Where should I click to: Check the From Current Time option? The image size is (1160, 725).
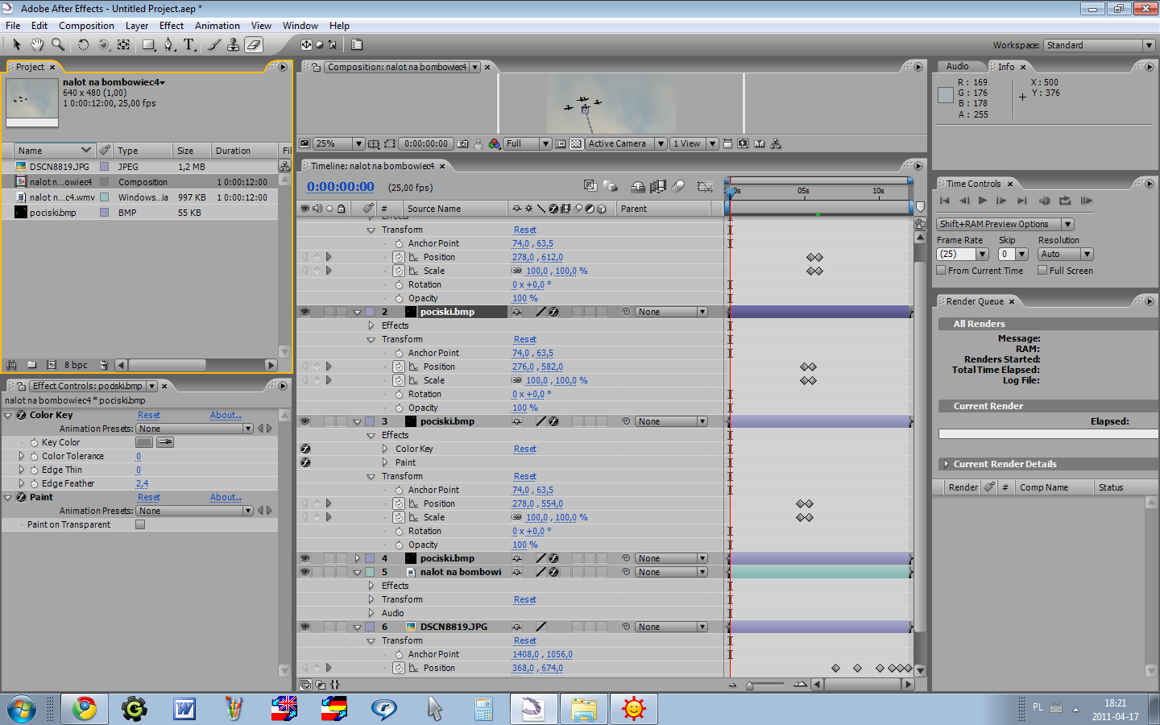click(941, 271)
